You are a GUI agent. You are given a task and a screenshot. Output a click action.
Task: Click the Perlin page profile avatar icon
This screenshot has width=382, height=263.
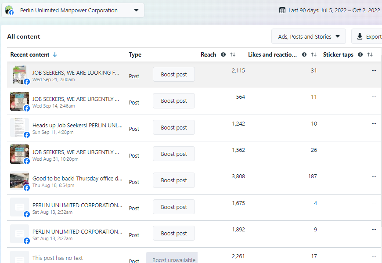9,10
